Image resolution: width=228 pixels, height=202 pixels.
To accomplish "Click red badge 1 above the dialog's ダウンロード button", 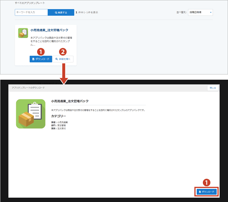I will pyautogui.click(x=207, y=183).
